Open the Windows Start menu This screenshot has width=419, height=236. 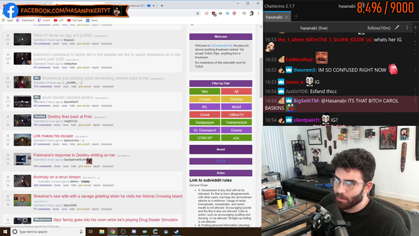(x=5, y=231)
